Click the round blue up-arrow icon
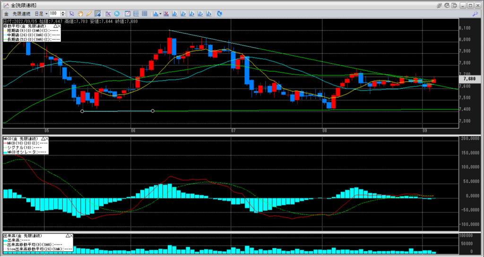The height and width of the screenshot is (257, 484). pyautogui.click(x=117, y=14)
